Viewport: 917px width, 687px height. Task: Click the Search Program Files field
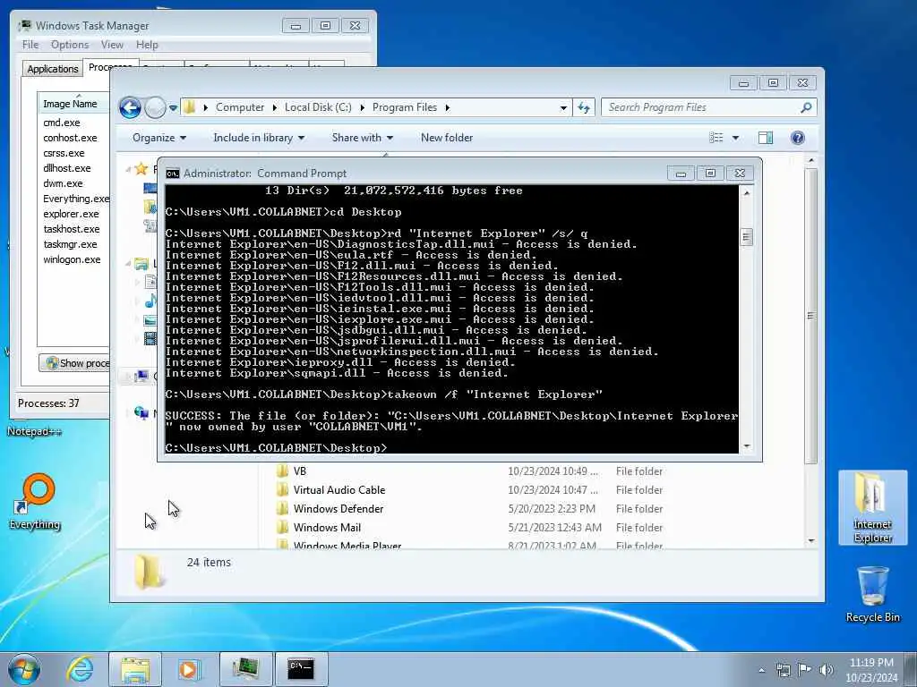coord(709,107)
